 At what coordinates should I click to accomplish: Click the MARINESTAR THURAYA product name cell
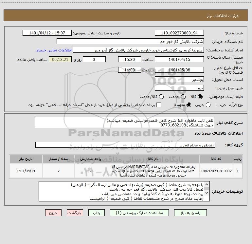click(153, 171)
